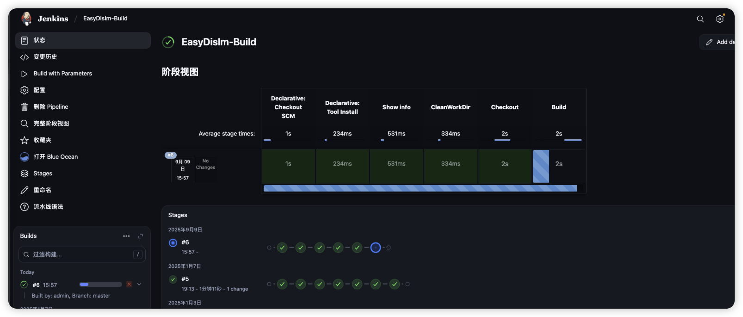Click the slash shortcut key in filter box
This screenshot has width=743, height=317.
point(137,255)
